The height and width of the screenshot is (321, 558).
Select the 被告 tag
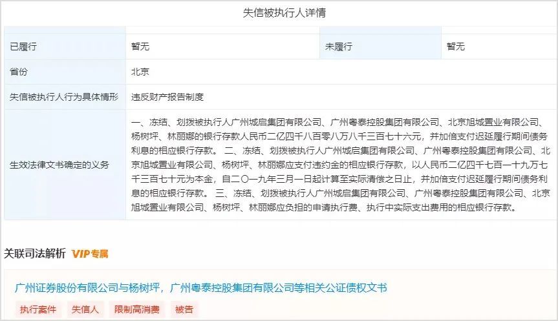pos(184,309)
